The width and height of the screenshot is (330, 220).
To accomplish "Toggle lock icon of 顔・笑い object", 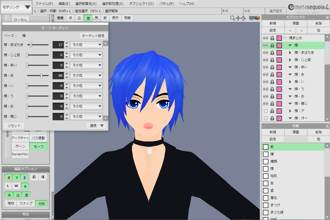I will [272, 67].
